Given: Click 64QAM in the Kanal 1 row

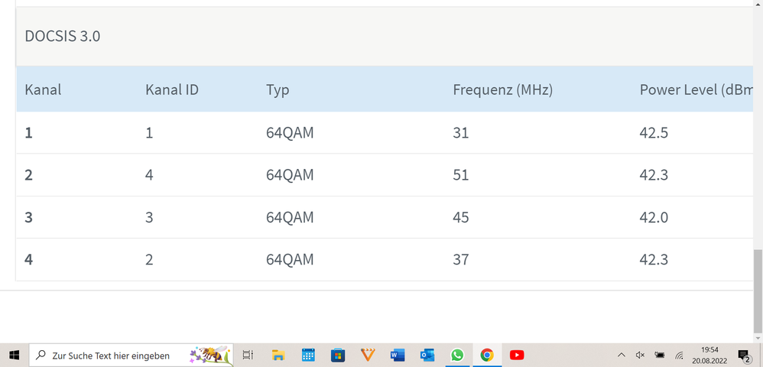Looking at the screenshot, I should [290, 133].
